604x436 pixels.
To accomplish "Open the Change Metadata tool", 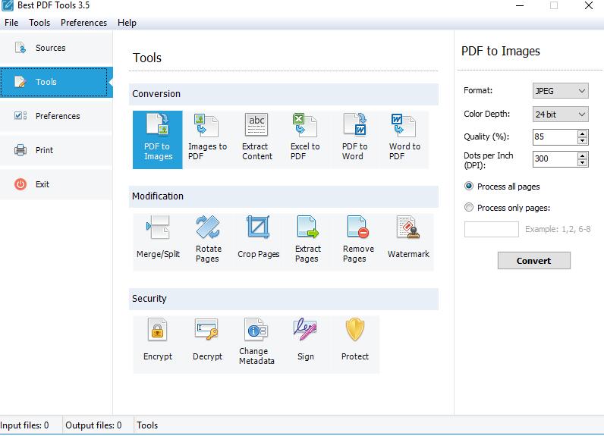I will [256, 344].
